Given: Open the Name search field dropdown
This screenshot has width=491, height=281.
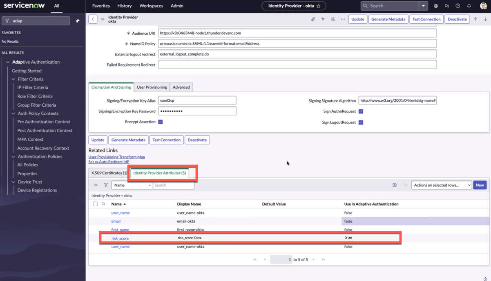Looking at the screenshot, I should point(132,185).
